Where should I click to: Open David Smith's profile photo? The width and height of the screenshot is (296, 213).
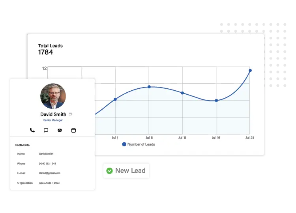click(x=53, y=96)
